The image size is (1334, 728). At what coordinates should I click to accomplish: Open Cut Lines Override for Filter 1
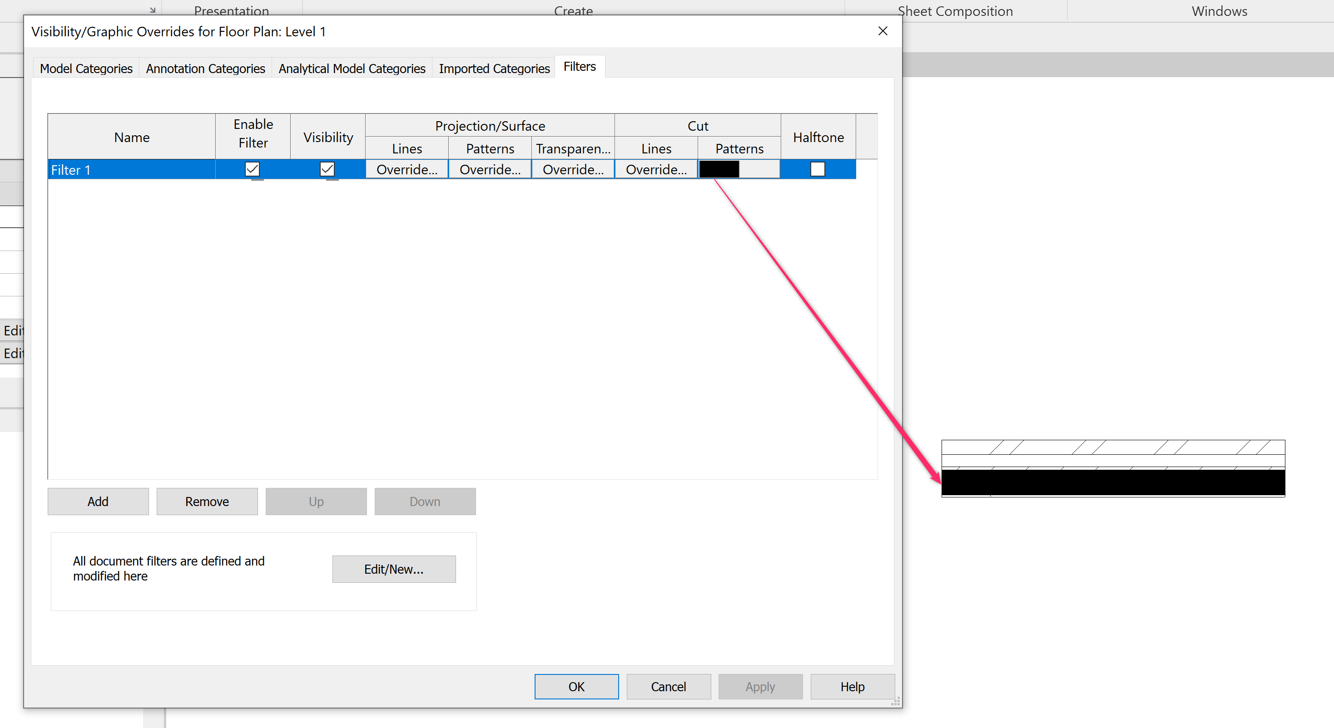click(x=656, y=169)
